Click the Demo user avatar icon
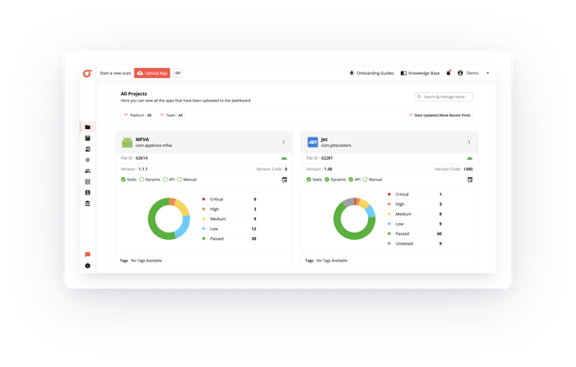 pyautogui.click(x=460, y=73)
